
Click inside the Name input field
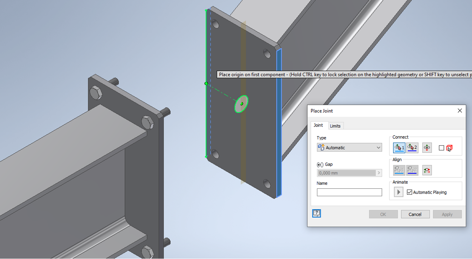tap(349, 192)
